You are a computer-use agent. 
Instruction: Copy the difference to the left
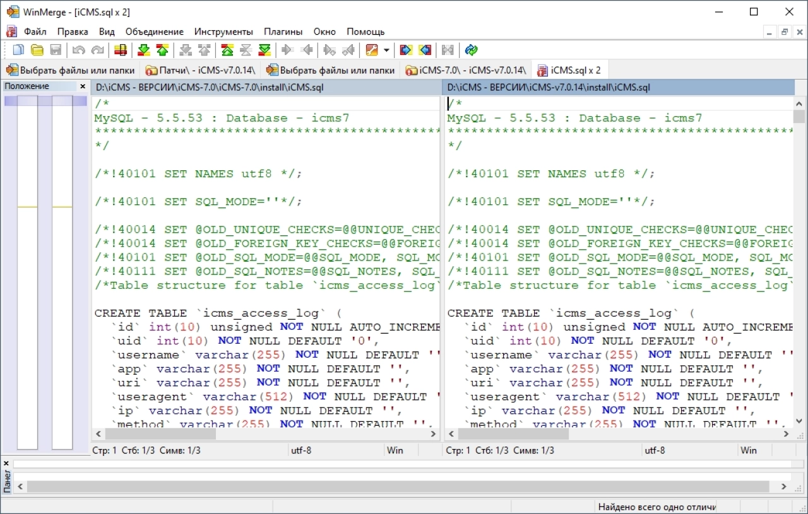(x=306, y=50)
